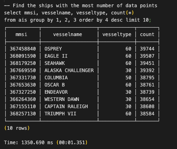Click the SQL comment line text
Image resolution: width=177 pixels, height=149 pixels.
tap(80, 6)
